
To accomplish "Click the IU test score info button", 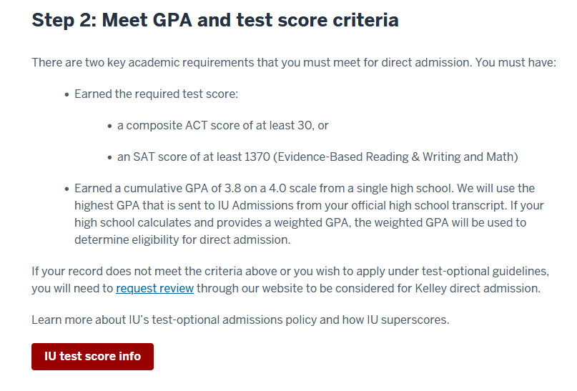I will (x=92, y=357).
